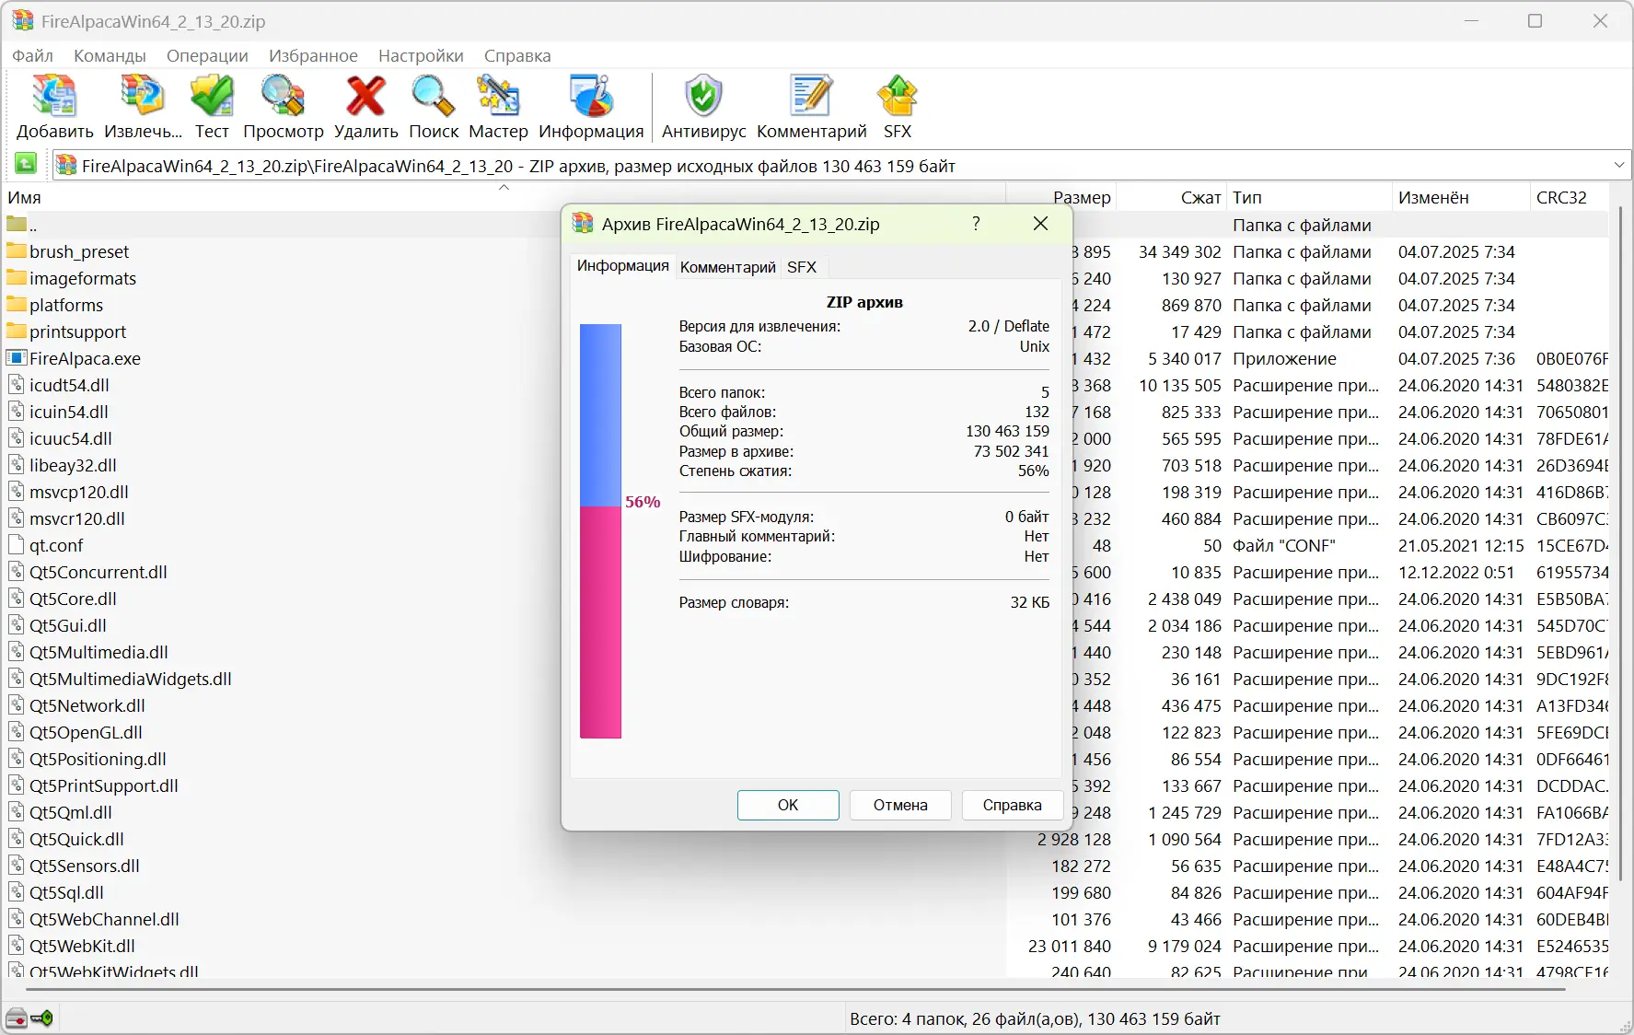This screenshot has height=1035, width=1634.
Task: Select the Qt5WebKit.dll file name
Action: click(x=82, y=946)
